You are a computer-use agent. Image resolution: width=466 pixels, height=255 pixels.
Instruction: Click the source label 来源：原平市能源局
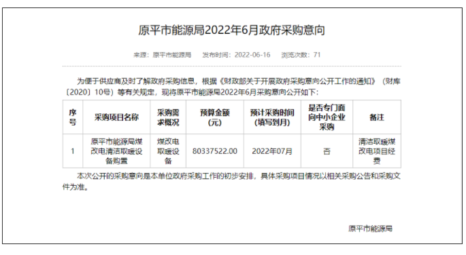[163, 55]
